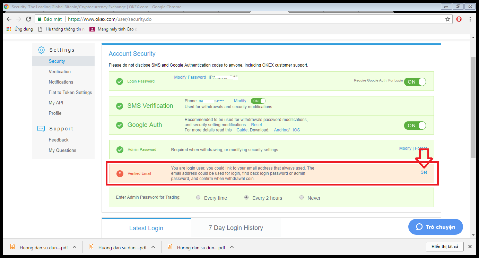479x258 pixels.
Task: Toggle the SMS Verification ON switch
Action: coord(258,101)
